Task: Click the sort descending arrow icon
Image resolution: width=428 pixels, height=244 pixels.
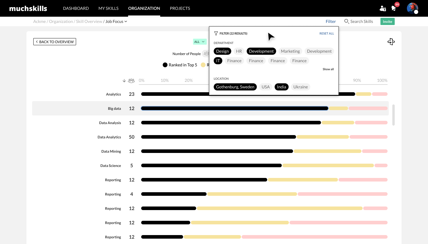Action: coord(124,81)
